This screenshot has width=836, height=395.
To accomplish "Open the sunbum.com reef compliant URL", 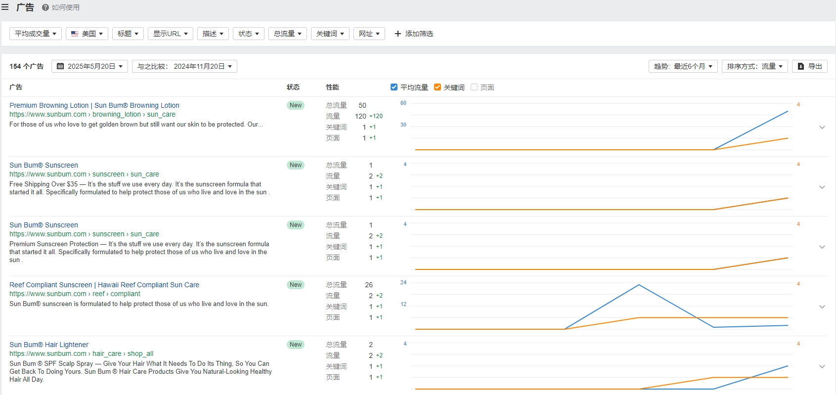I will coord(75,294).
